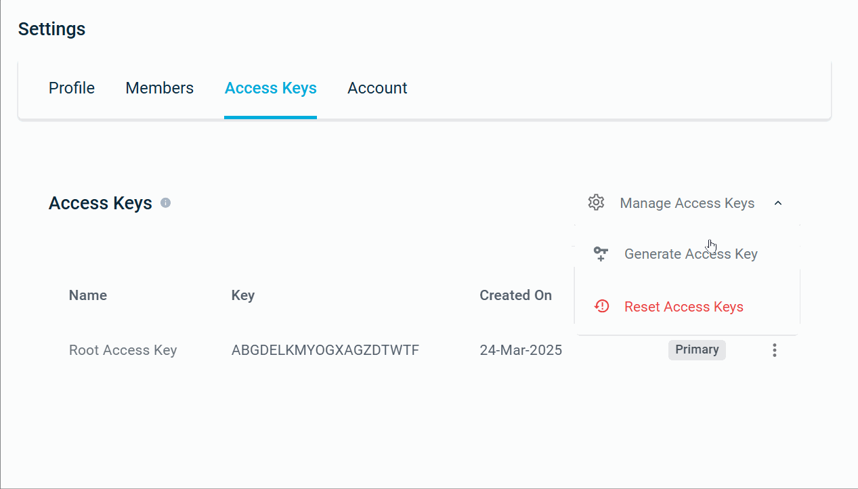Collapse the menu using the chevron arrow

coord(778,203)
